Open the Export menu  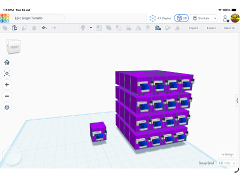211,28
